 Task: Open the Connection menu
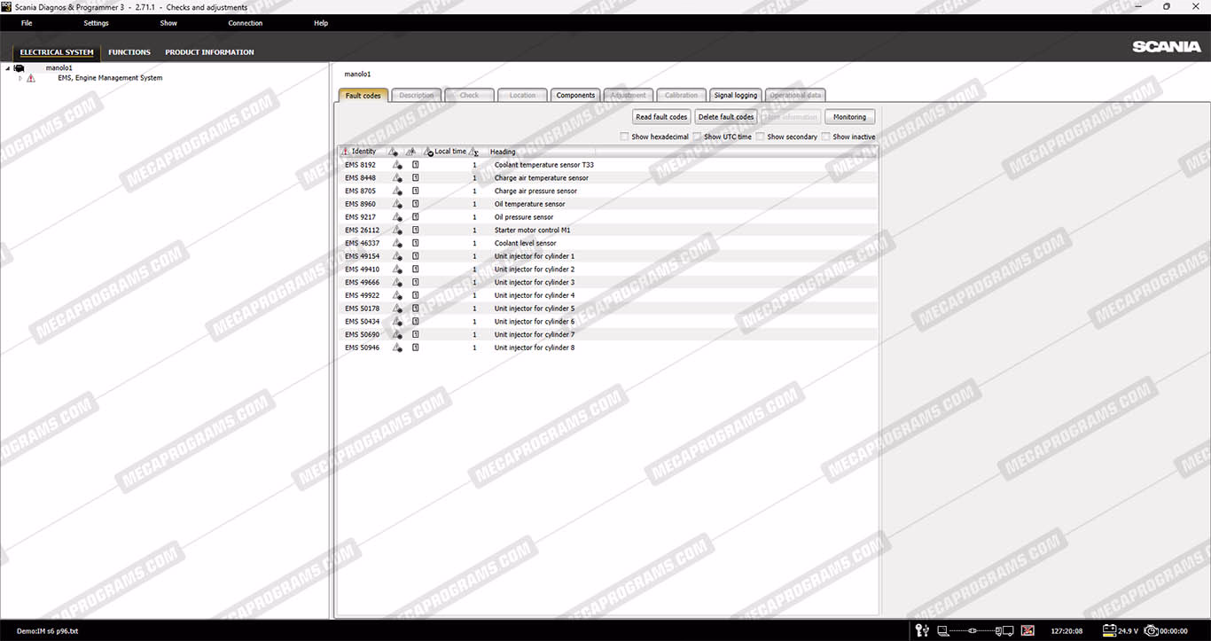[x=246, y=23]
